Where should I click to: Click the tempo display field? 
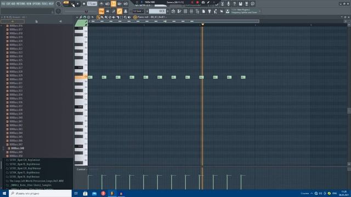pos(92,4)
